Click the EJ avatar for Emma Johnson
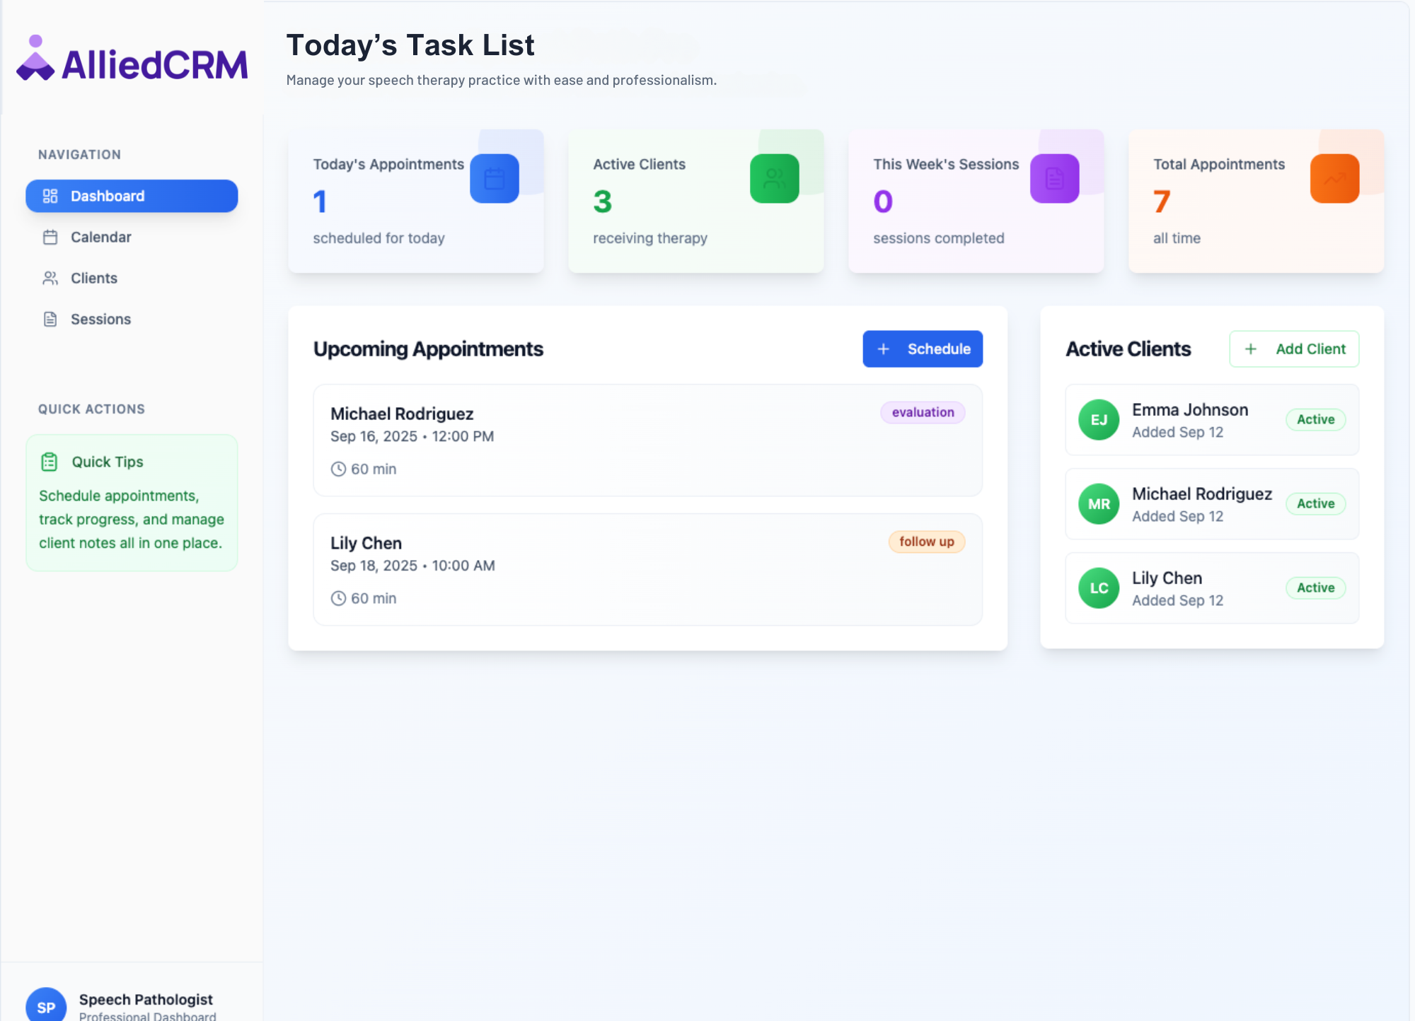This screenshot has width=1415, height=1021. 1098,420
